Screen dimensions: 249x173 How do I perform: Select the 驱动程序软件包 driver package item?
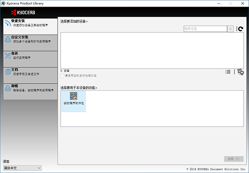pos(73,101)
